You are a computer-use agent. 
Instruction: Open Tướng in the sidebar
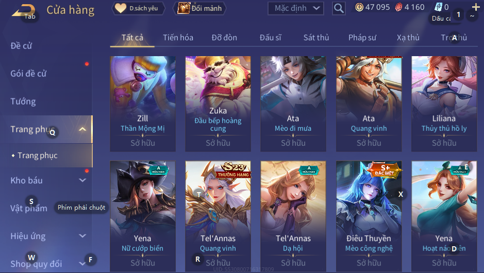pyautogui.click(x=23, y=101)
